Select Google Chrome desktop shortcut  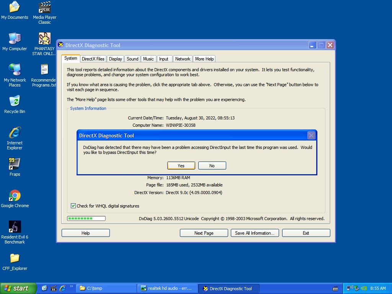pos(15,199)
